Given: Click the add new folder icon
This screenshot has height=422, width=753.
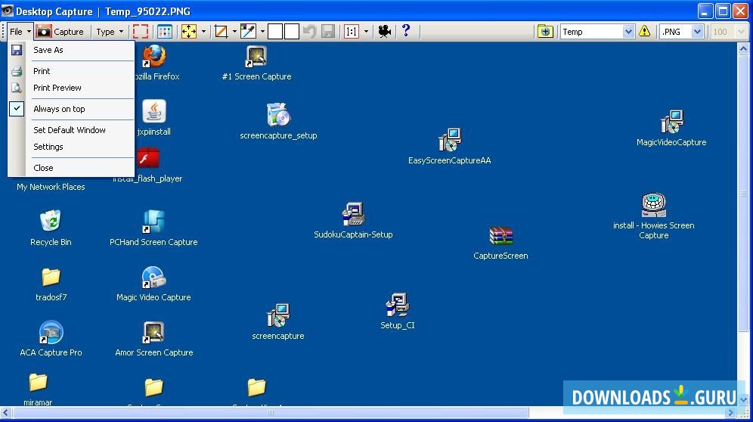Looking at the screenshot, I should (x=545, y=32).
